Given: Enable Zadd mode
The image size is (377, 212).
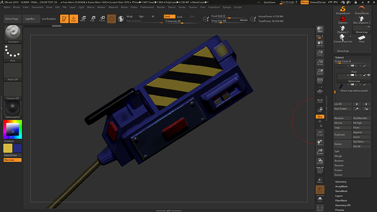Looking at the screenshot, I should click(169, 16).
